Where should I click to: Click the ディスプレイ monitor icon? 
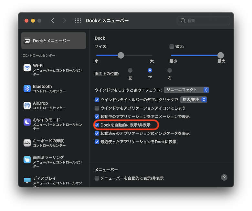click(27, 181)
